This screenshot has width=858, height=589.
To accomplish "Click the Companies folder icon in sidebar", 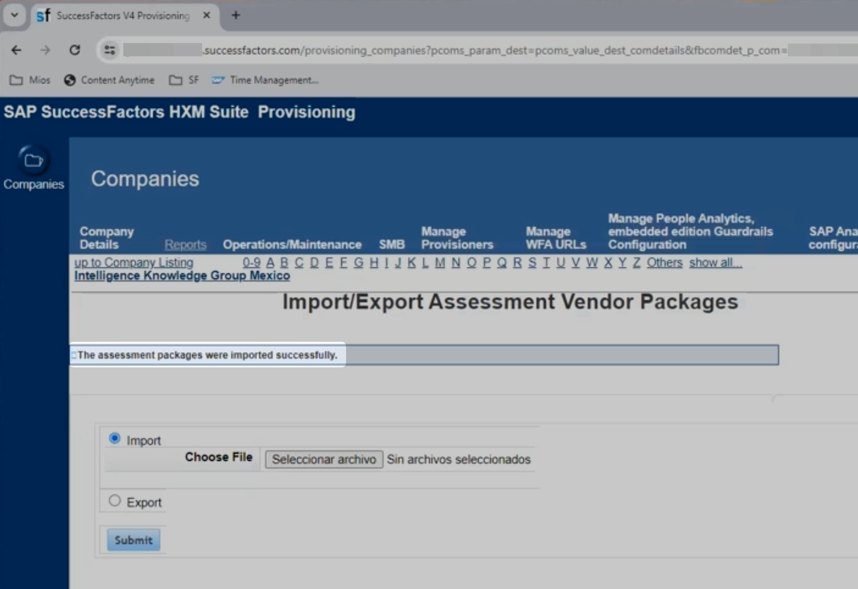I will tap(33, 161).
